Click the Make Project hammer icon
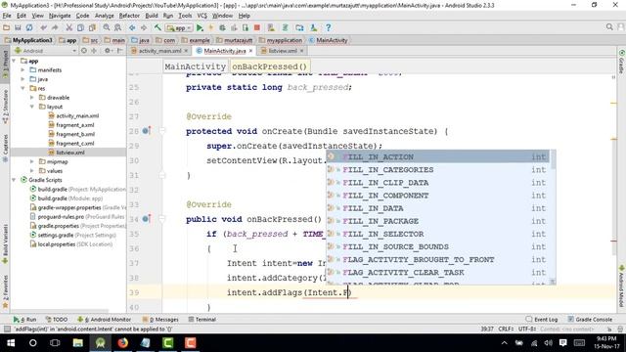The height and width of the screenshot is (352, 626). [157, 28]
